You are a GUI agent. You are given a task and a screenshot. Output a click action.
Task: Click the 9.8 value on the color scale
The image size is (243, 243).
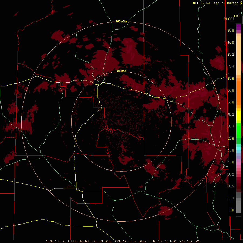[x=231, y=30]
